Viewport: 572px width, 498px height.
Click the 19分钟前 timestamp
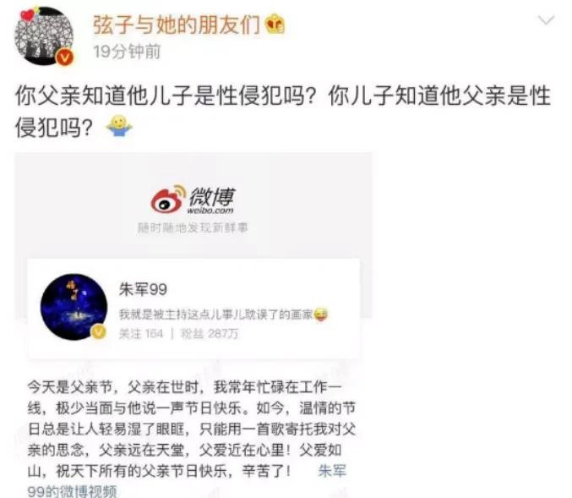(127, 52)
